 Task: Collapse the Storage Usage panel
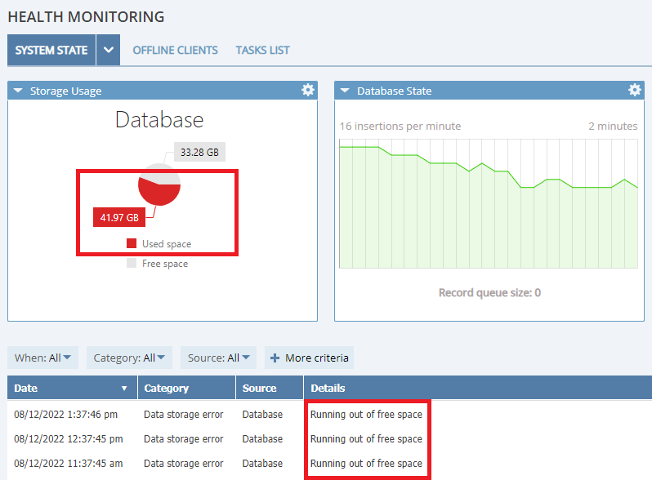click(18, 91)
